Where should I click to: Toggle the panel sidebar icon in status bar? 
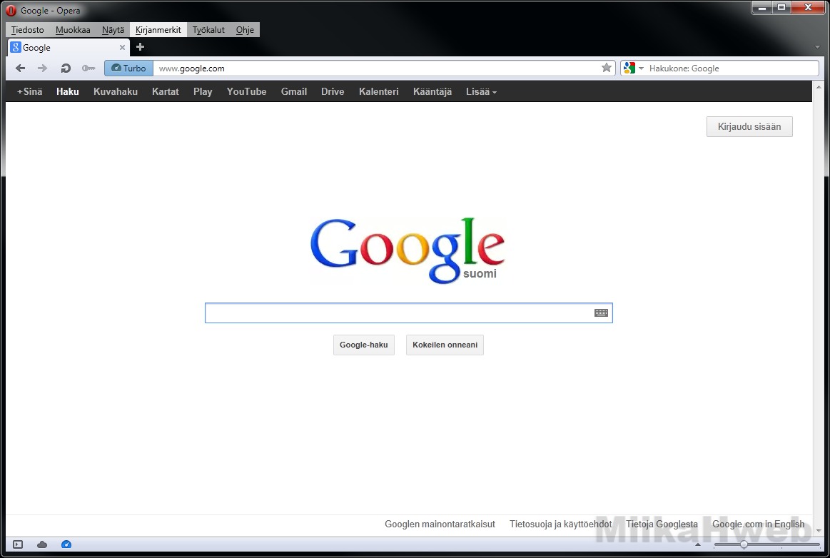coord(17,544)
